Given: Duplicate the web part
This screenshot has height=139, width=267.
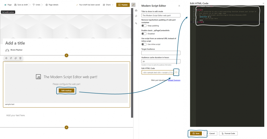Looking at the screenshot, I should 16,58.
